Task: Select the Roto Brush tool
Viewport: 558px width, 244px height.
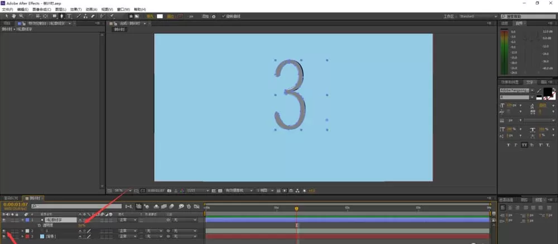Action: tap(102, 16)
